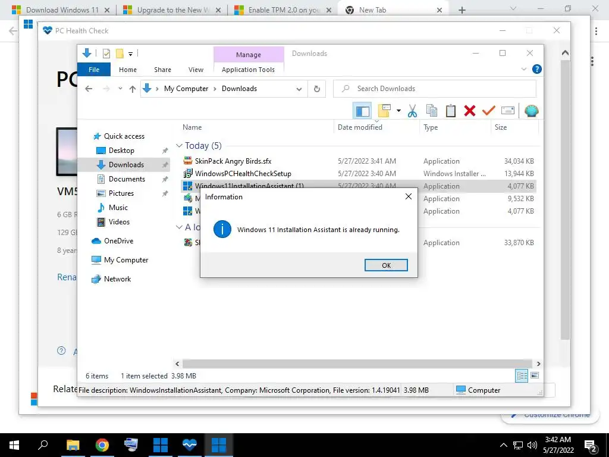609x457 pixels.
Task: Select SkinPack Angry Birds.sfx file
Action: (233, 161)
